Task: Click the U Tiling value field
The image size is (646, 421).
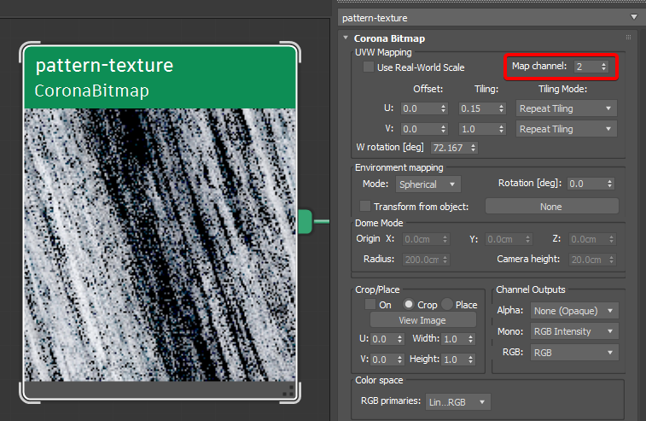Action: click(x=473, y=108)
